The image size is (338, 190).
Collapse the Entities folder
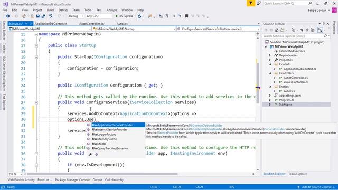(x=270, y=87)
